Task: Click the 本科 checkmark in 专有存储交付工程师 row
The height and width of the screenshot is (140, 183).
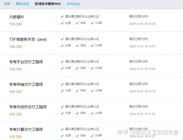Action: pyautogui.click(x=77, y=91)
